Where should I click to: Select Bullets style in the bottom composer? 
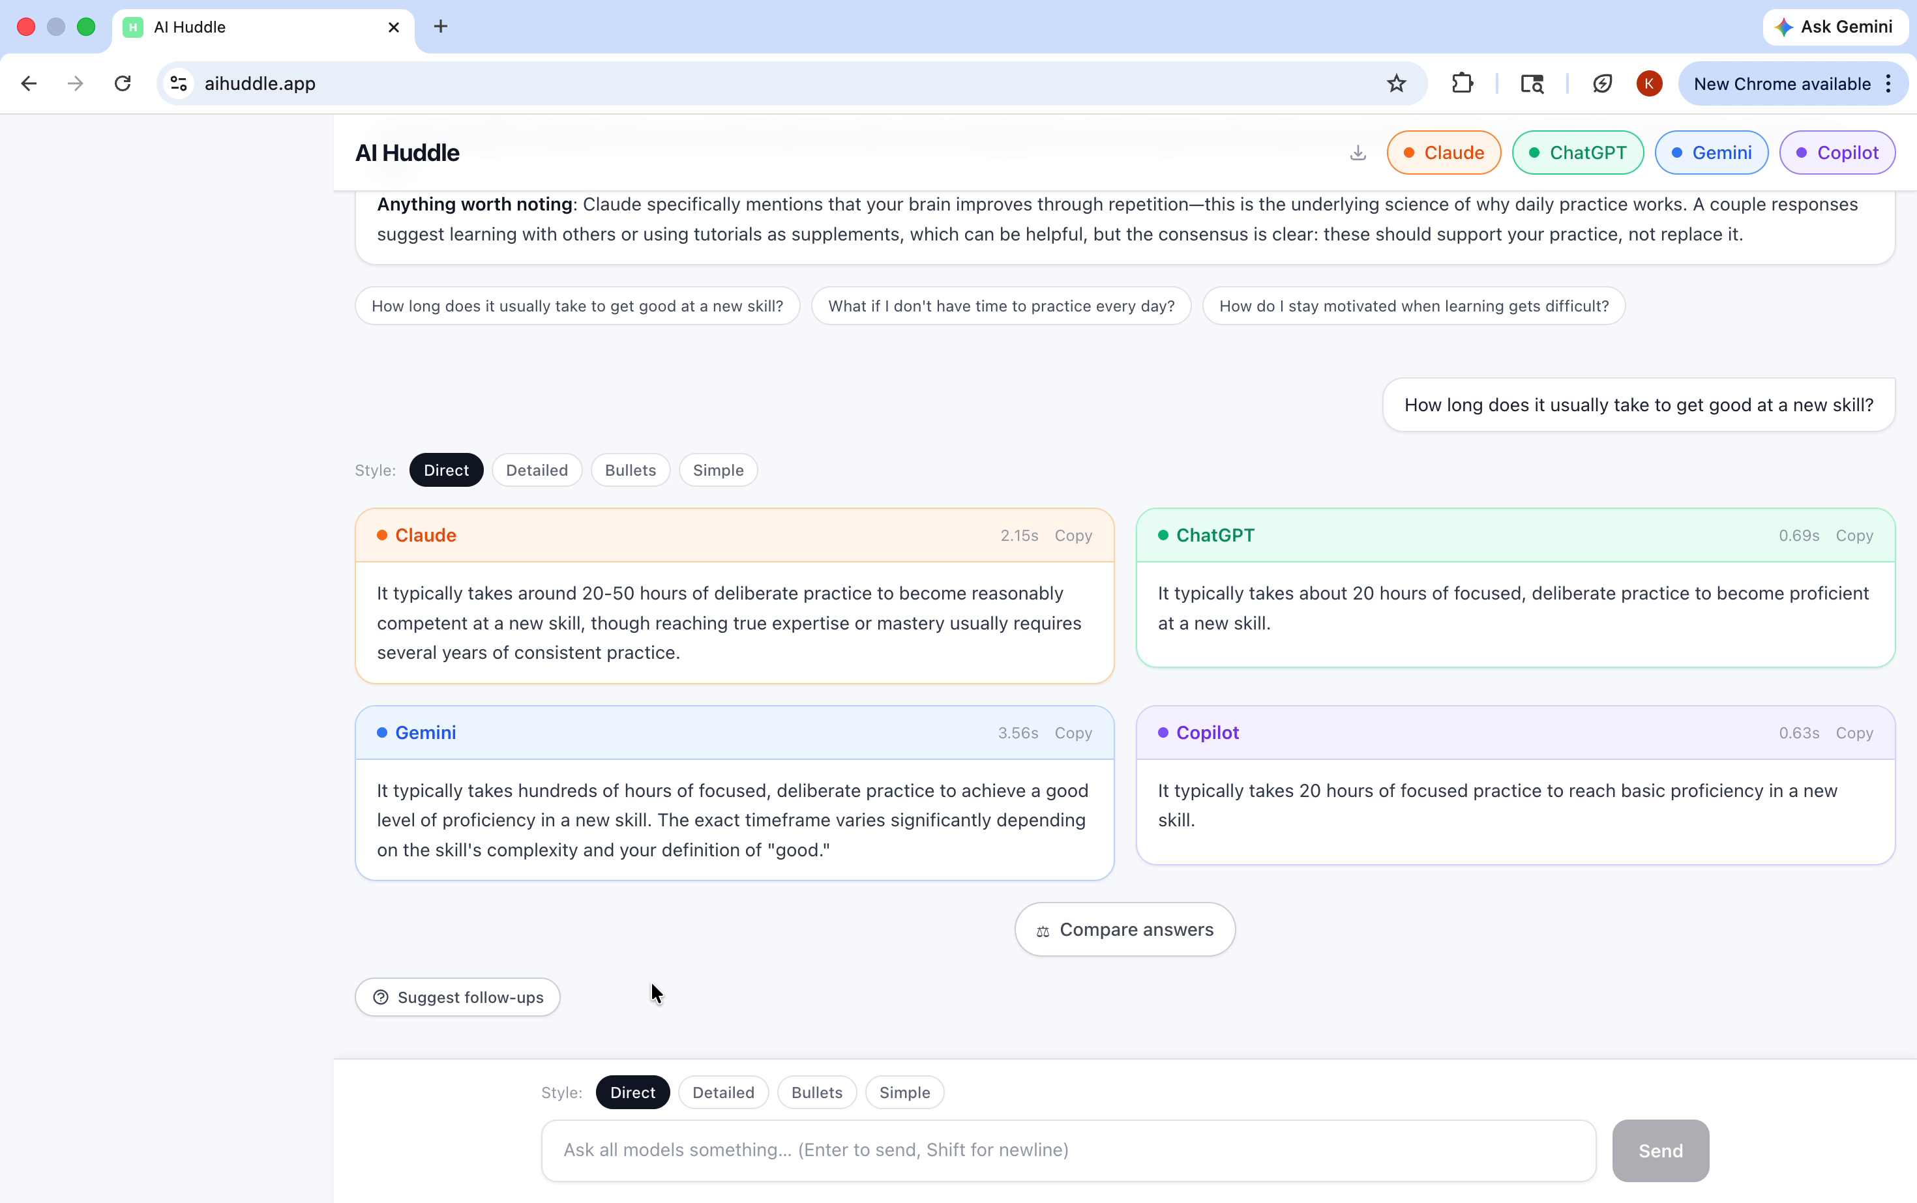coord(816,1092)
